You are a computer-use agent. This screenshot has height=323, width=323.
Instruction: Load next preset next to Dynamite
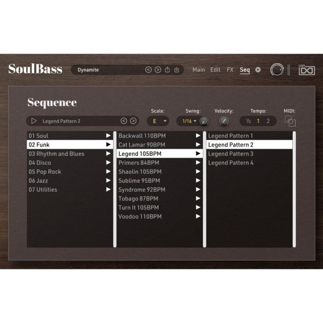[x=158, y=70]
